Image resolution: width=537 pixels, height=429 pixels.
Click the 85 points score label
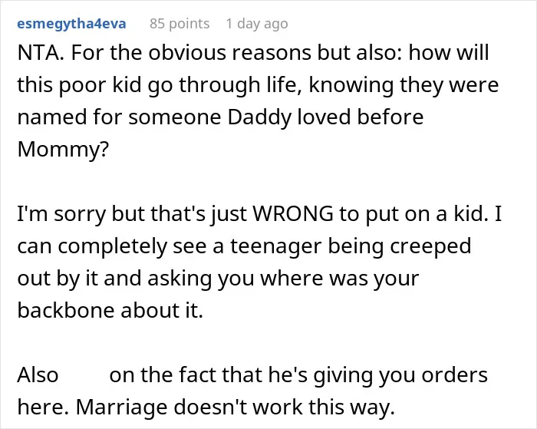click(x=180, y=24)
